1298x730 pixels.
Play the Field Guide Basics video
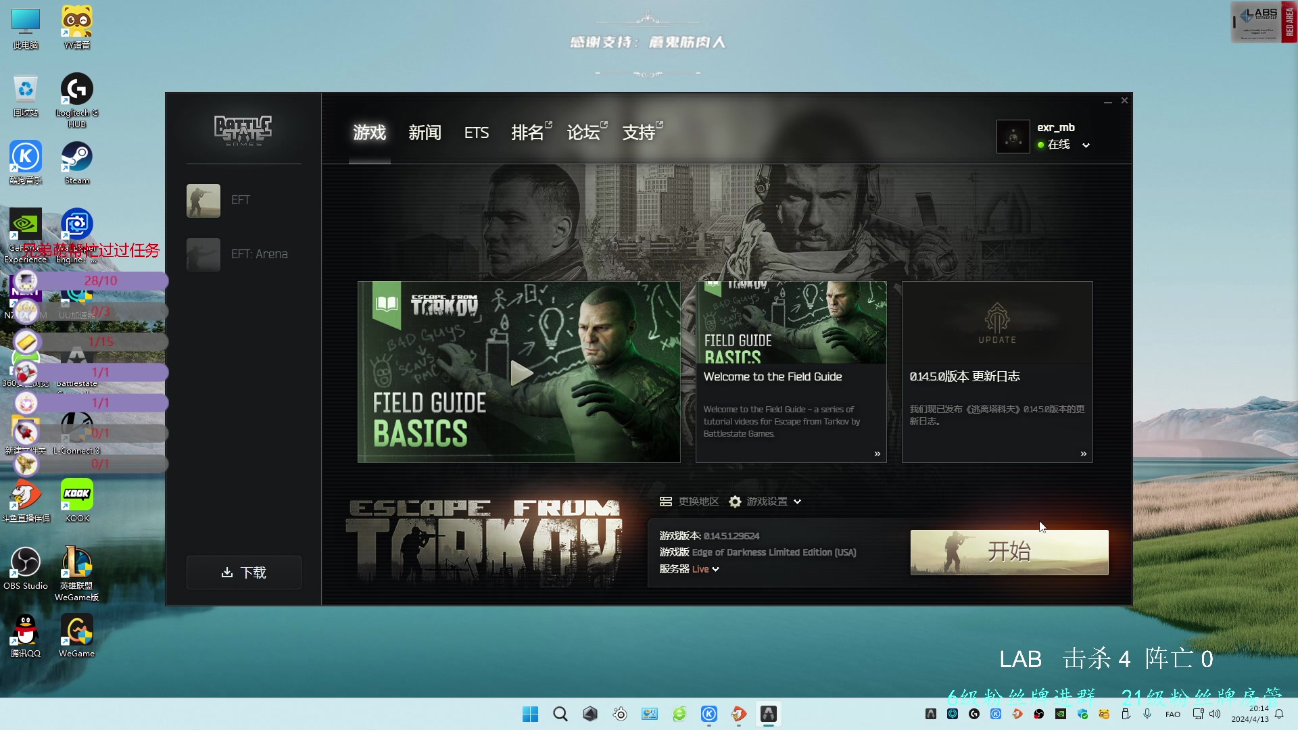pos(521,372)
